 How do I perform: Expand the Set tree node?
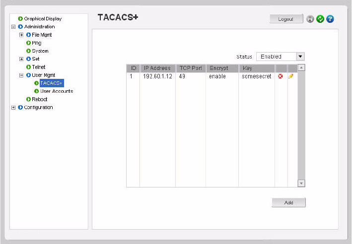point(21,59)
